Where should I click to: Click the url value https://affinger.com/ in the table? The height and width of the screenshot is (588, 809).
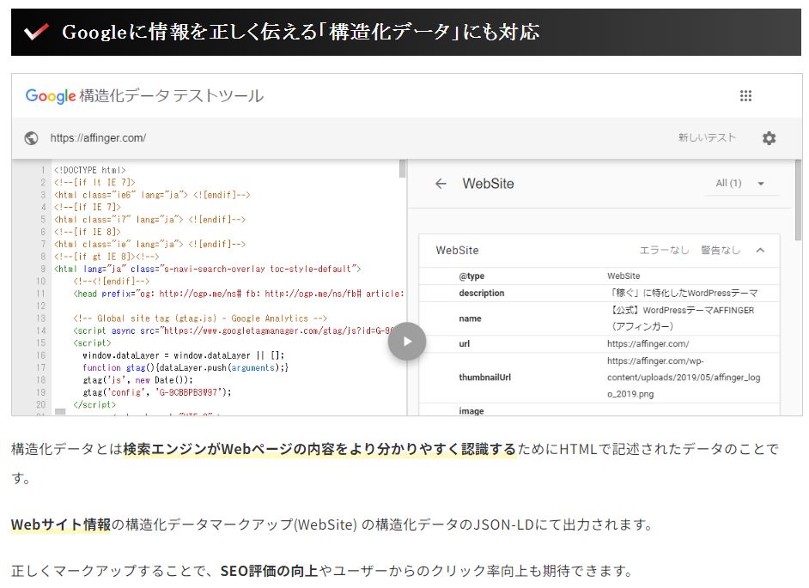tap(648, 344)
